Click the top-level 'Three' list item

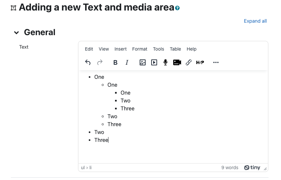click(101, 140)
